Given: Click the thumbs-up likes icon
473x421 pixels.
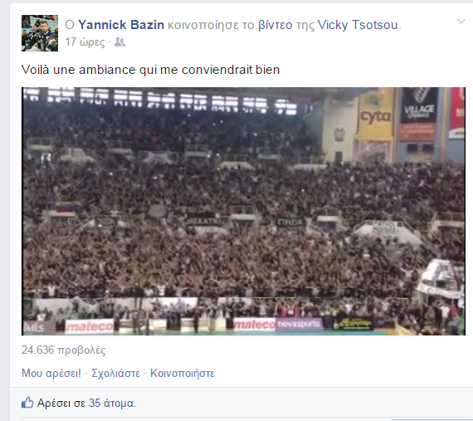Looking at the screenshot, I should pyautogui.click(x=27, y=402).
